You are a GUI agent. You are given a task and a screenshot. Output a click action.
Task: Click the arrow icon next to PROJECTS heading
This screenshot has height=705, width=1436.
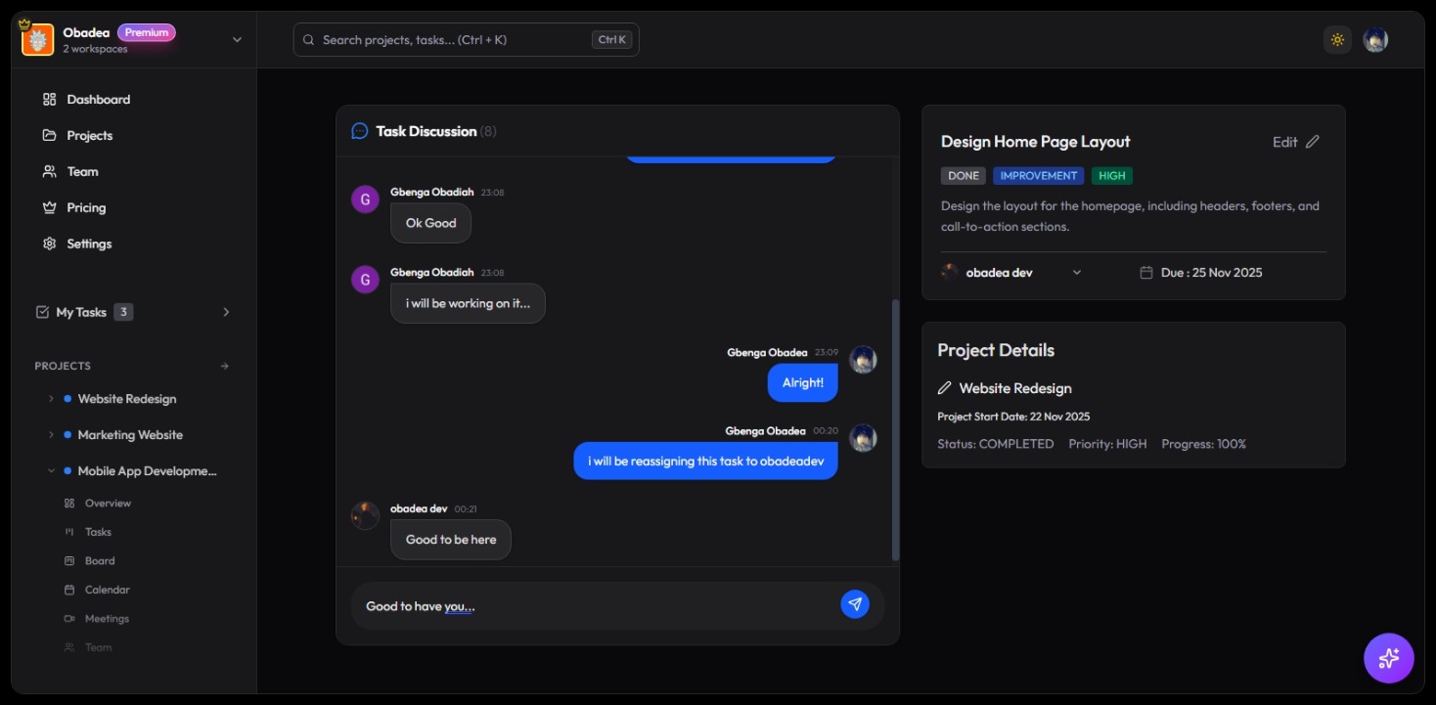225,366
